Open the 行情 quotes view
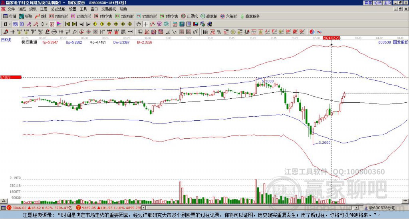The width and height of the screenshot is (409, 219). (x=10, y=16)
